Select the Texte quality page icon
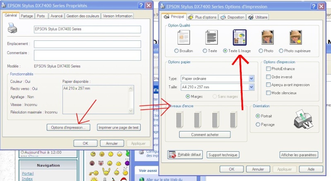The width and height of the screenshot is (331, 181). pyautogui.click(x=211, y=38)
